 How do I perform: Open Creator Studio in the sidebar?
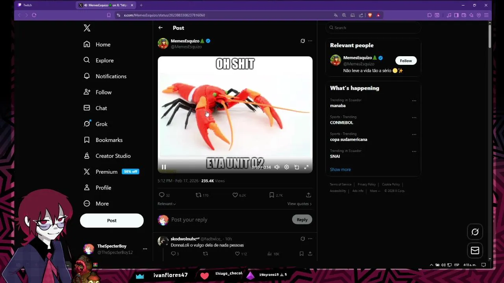[107, 156]
